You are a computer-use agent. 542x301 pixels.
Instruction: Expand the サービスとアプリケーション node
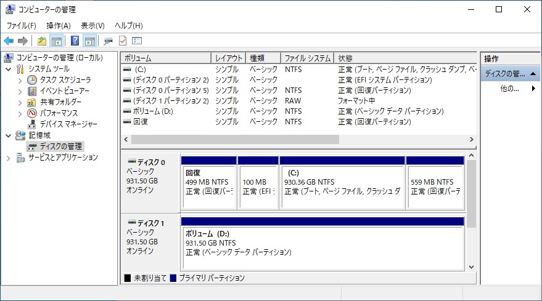[x=8, y=158]
